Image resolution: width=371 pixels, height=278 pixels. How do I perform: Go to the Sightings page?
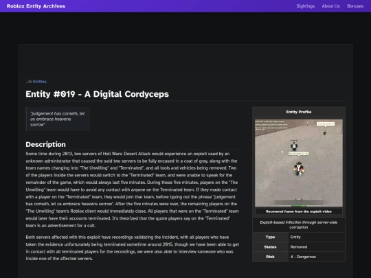[306, 6]
